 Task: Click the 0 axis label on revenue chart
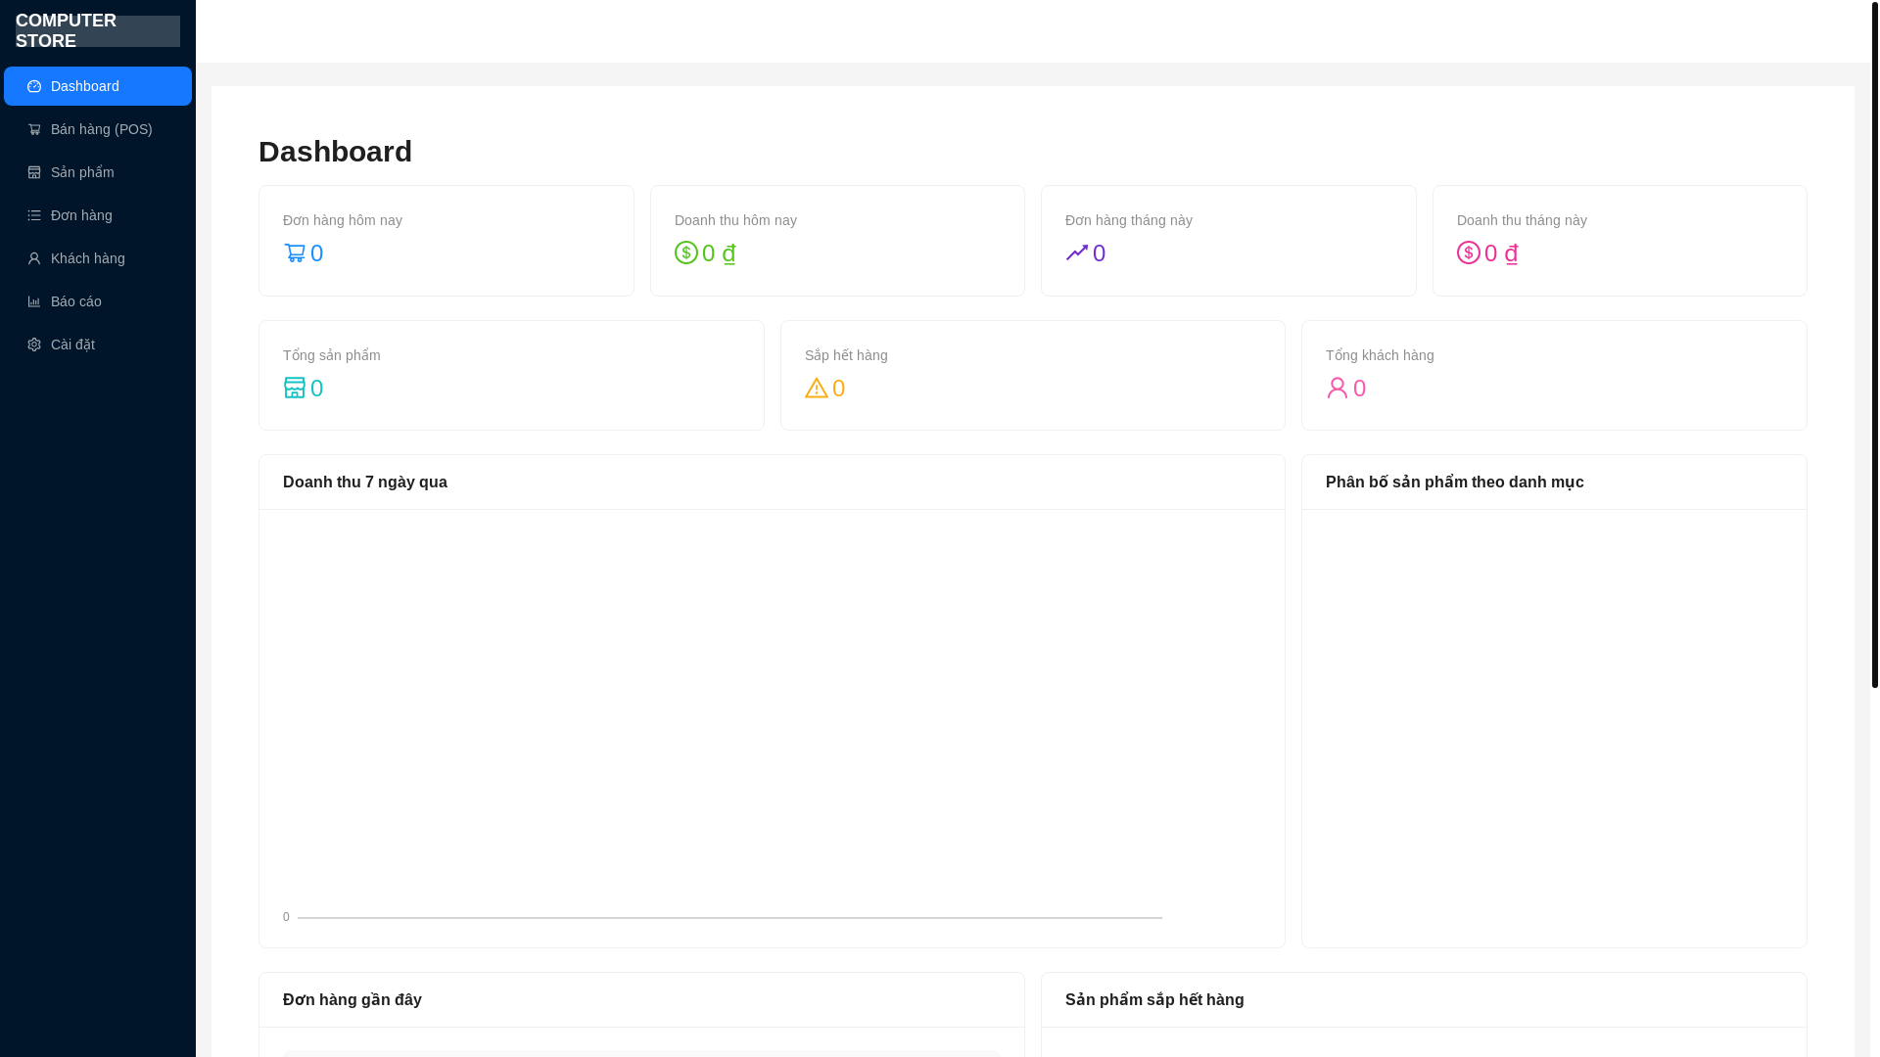286,917
